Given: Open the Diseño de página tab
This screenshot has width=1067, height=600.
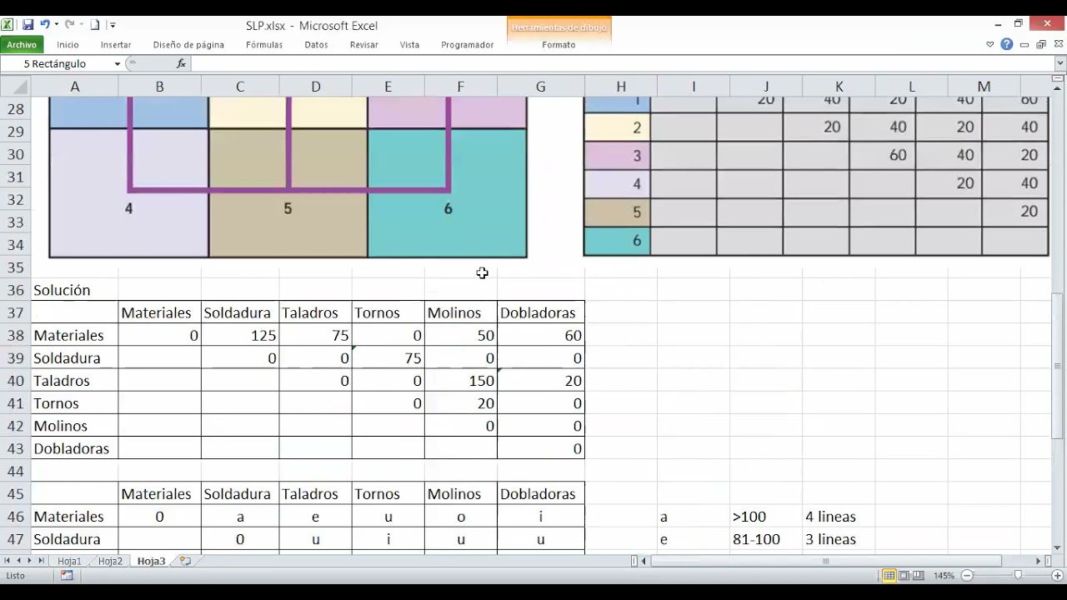Looking at the screenshot, I should [188, 45].
